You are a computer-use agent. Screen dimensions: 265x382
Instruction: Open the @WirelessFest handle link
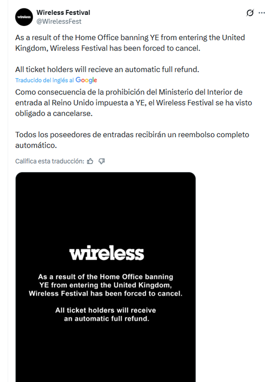pos(59,21)
